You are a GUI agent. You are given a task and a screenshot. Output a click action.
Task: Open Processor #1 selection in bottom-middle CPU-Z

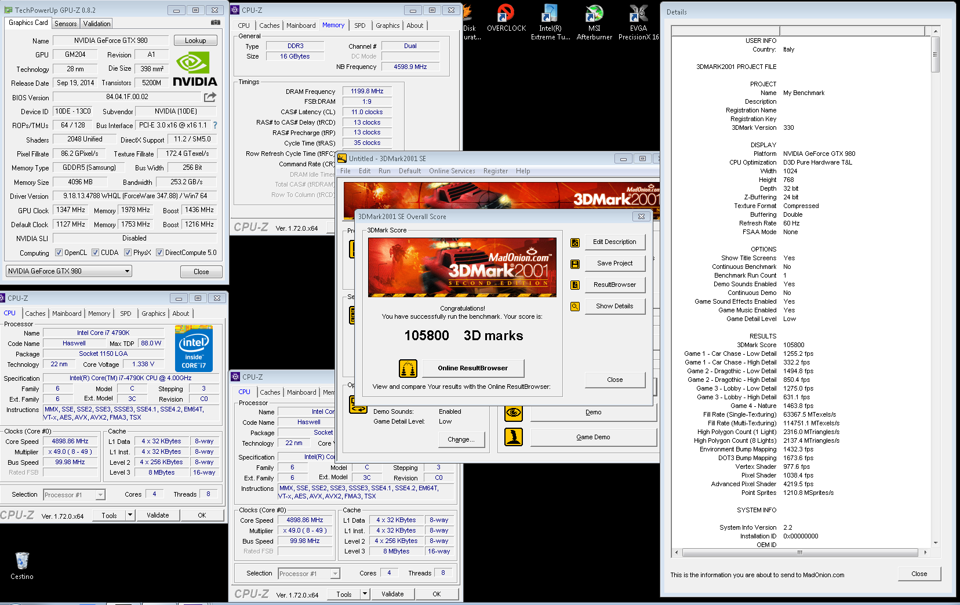(x=309, y=574)
